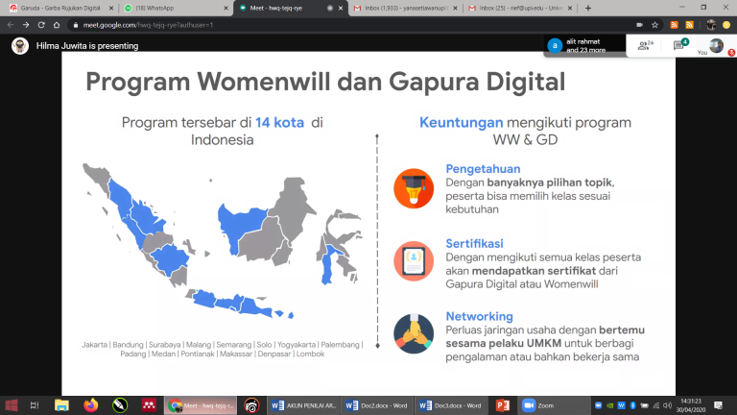The height and width of the screenshot is (415, 737).
Task: Close the Garuda tab
Action: (x=111, y=8)
